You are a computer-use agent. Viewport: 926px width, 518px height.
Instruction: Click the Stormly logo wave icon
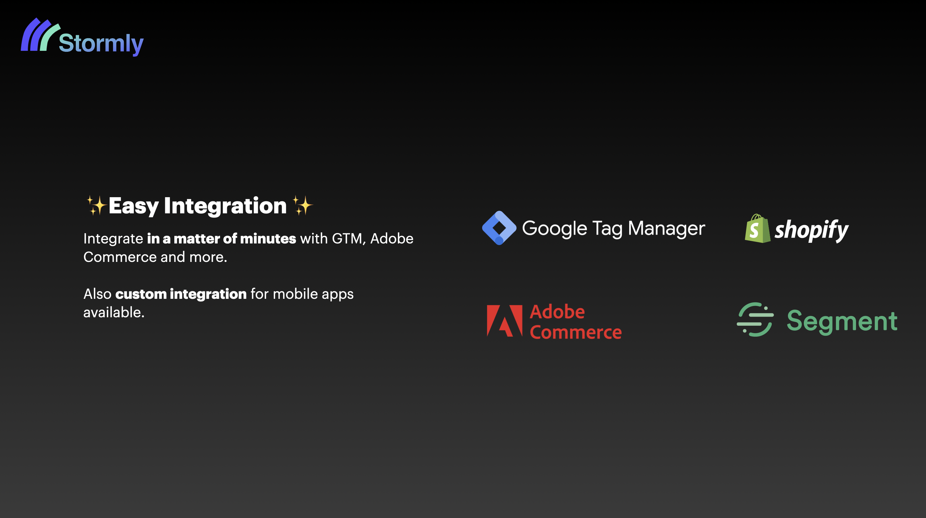coord(40,35)
